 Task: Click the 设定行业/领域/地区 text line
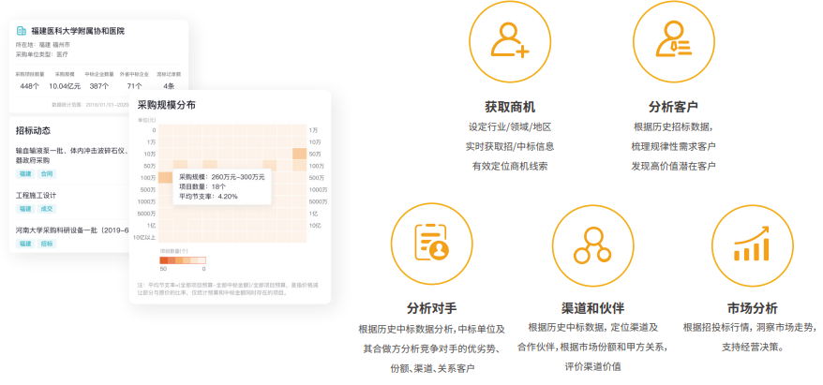(510, 127)
